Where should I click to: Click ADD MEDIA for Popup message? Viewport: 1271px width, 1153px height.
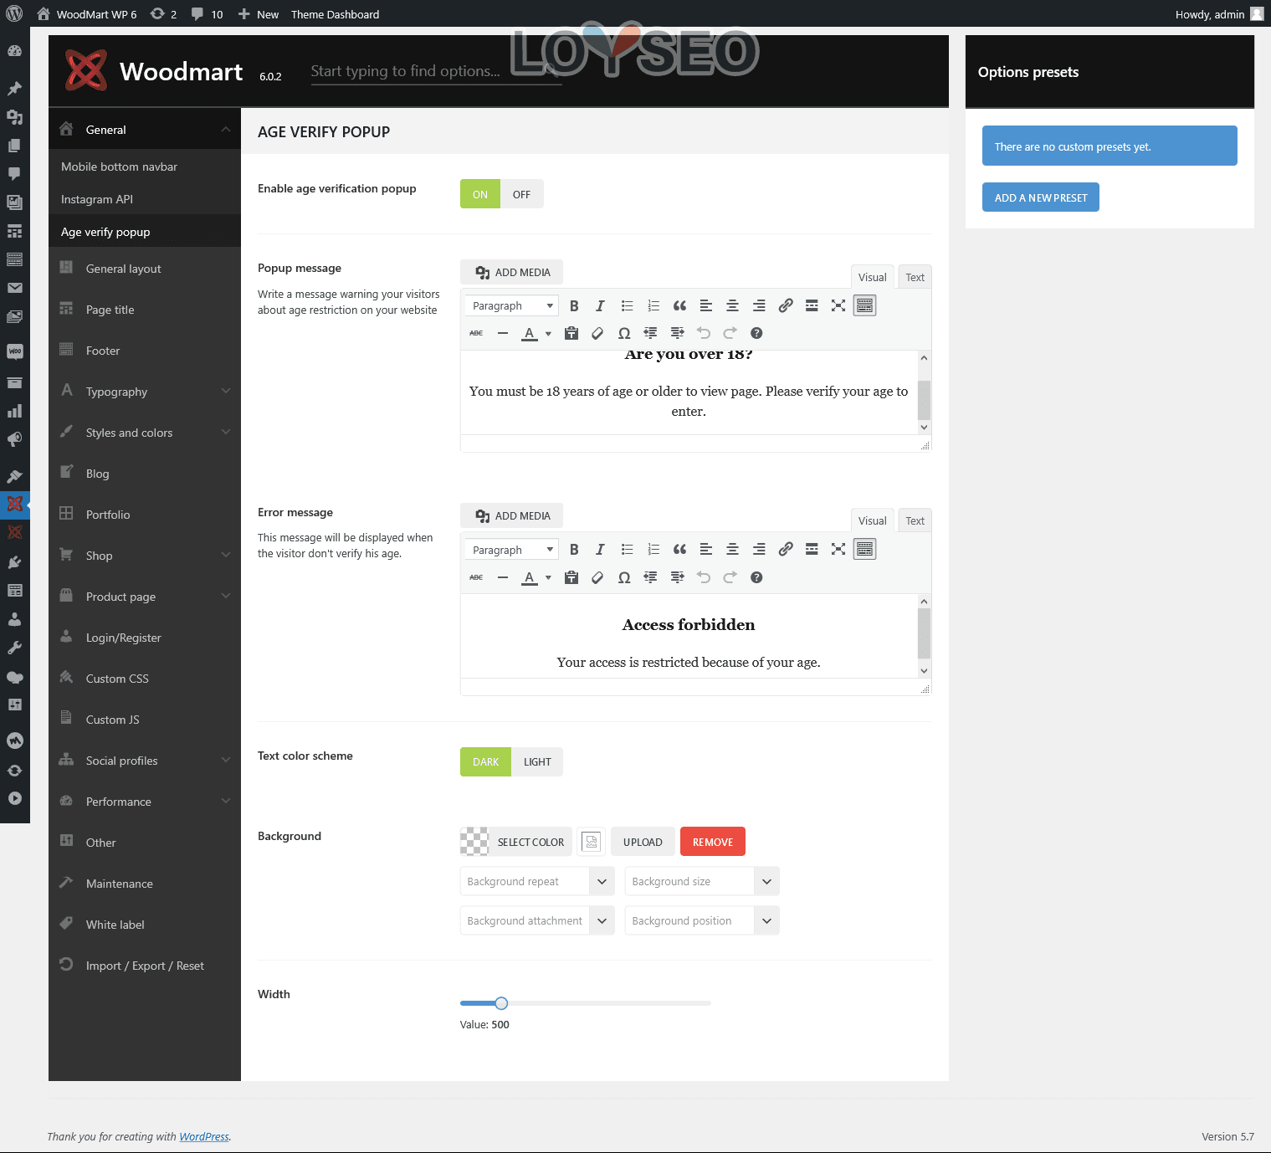point(511,272)
